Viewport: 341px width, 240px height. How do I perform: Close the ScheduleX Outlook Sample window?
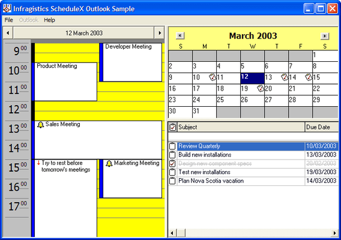[x=333, y=8]
